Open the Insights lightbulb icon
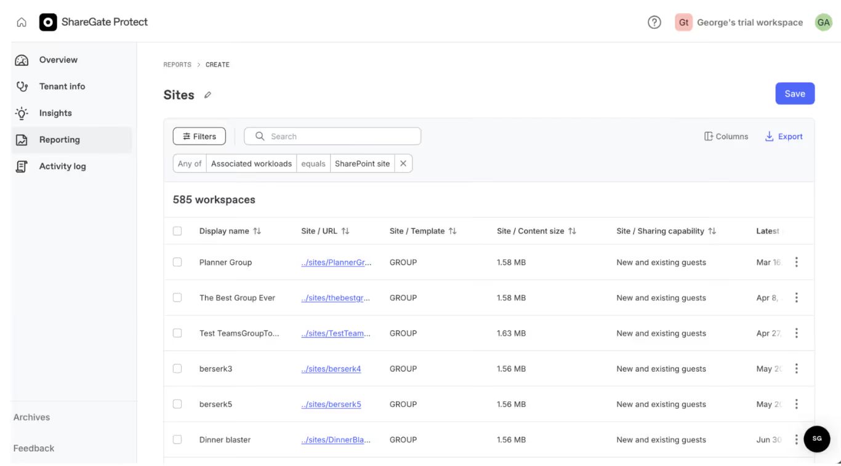The width and height of the screenshot is (841, 466). tap(20, 113)
